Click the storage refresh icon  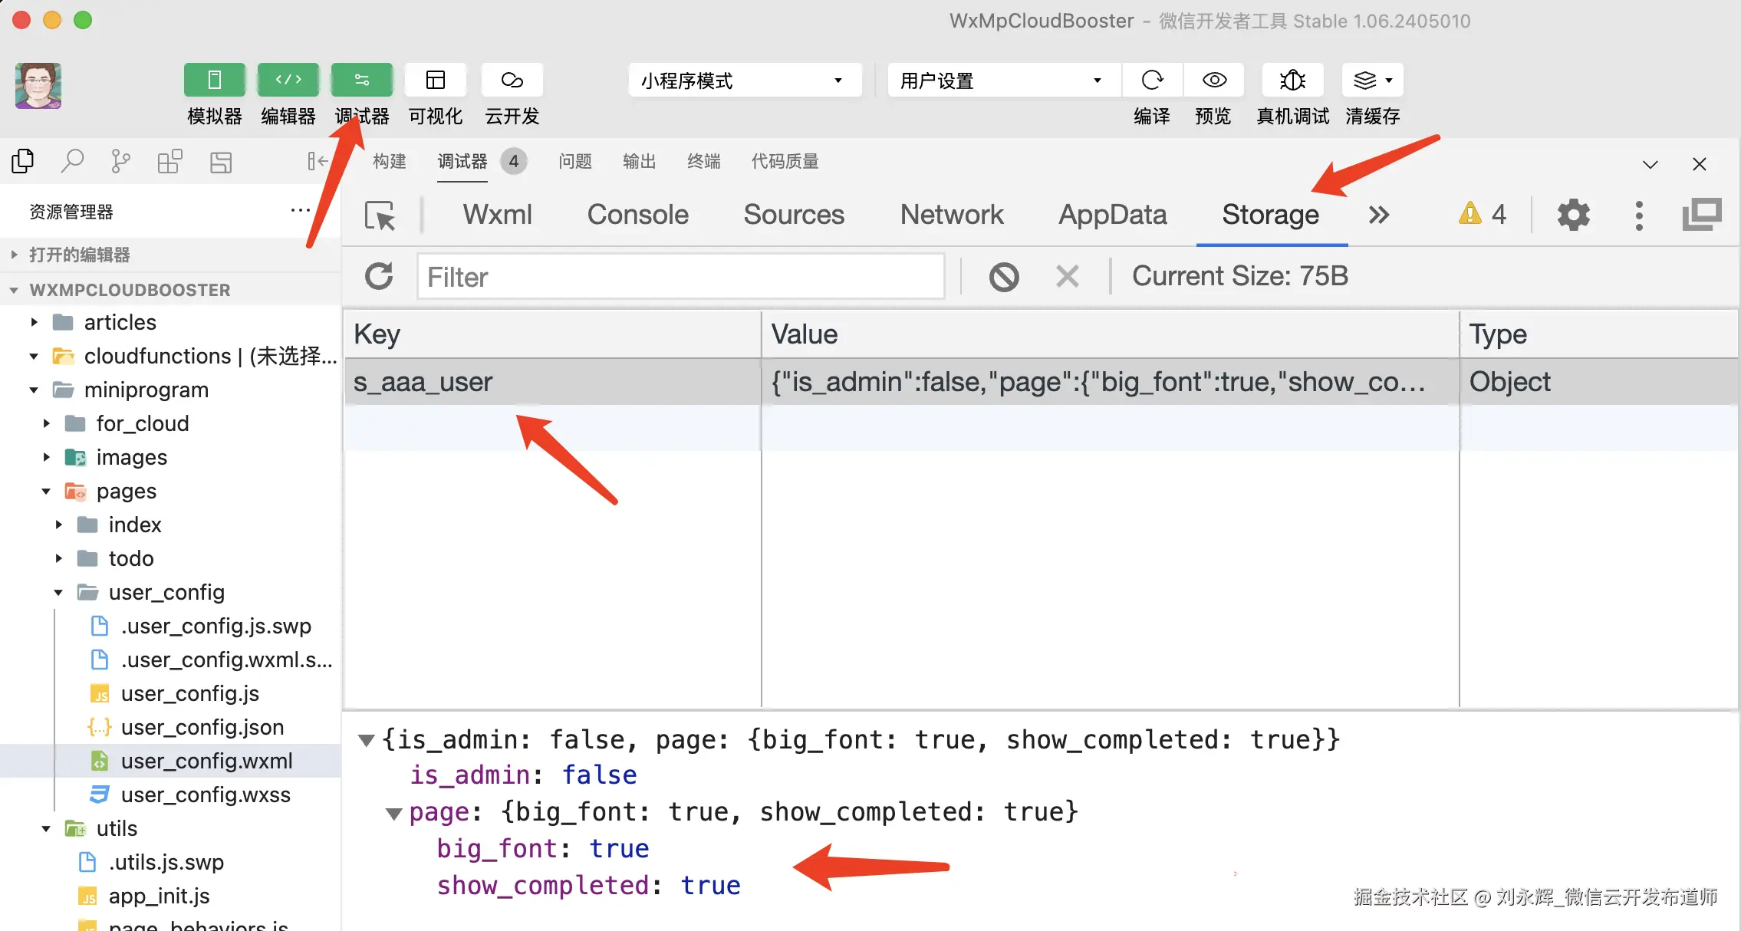point(379,276)
